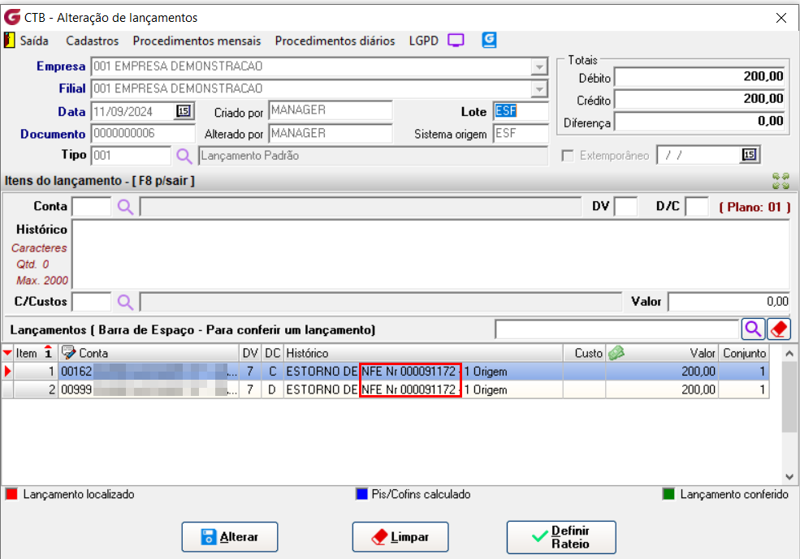Click the Débito total value 200,00

700,76
